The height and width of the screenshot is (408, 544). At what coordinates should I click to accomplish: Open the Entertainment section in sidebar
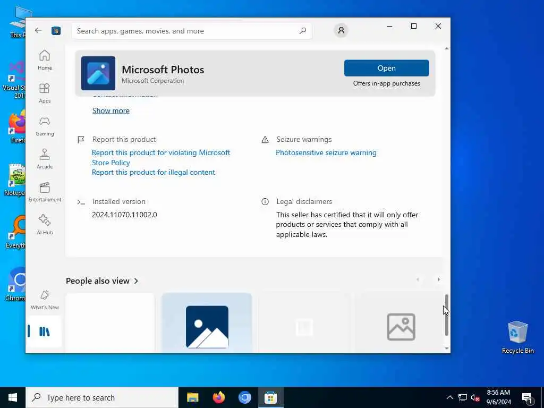[45, 192]
